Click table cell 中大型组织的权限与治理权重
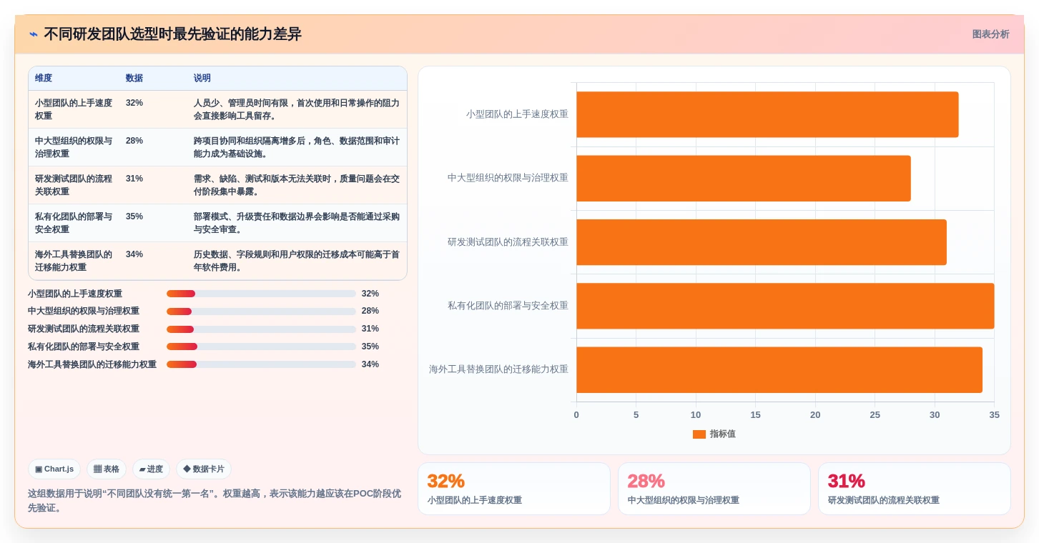The width and height of the screenshot is (1039, 543). coord(74,147)
